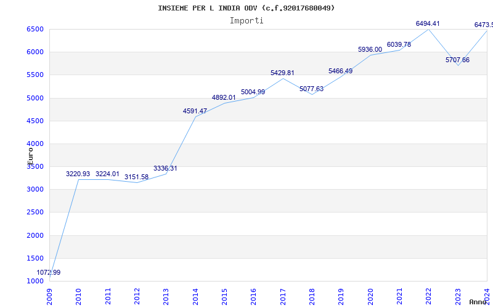Click the 2021 x-axis year label
Viewport: 493px width, 308px height.
point(399,297)
